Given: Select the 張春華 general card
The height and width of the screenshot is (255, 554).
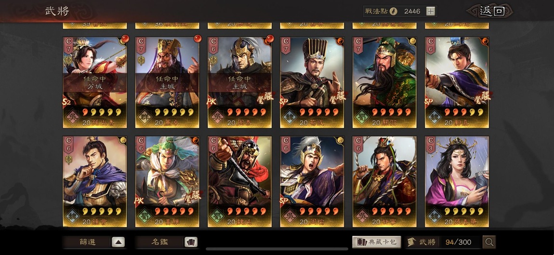Looking at the screenshot, I should [457, 182].
